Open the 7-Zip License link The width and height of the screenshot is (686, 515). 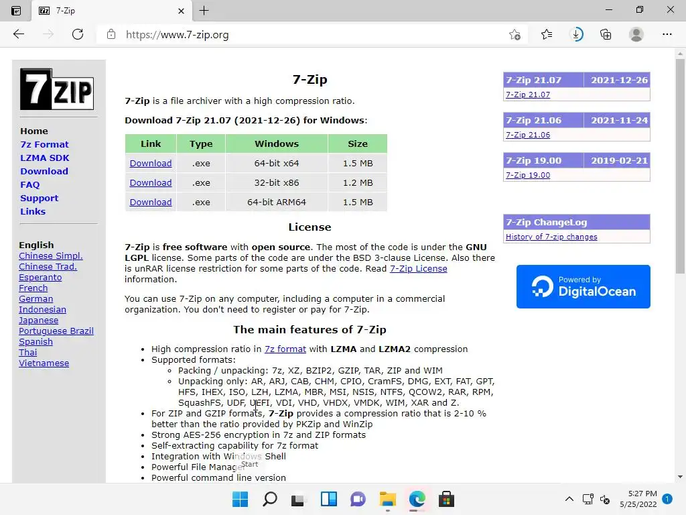click(x=418, y=268)
